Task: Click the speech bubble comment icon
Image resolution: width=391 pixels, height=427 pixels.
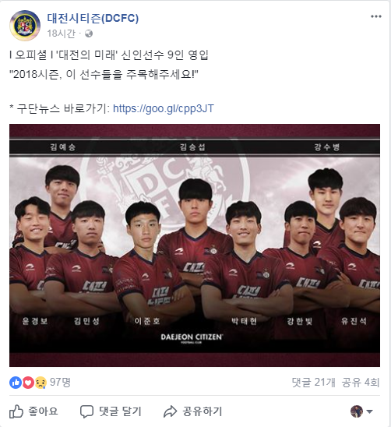Action: click(86, 411)
